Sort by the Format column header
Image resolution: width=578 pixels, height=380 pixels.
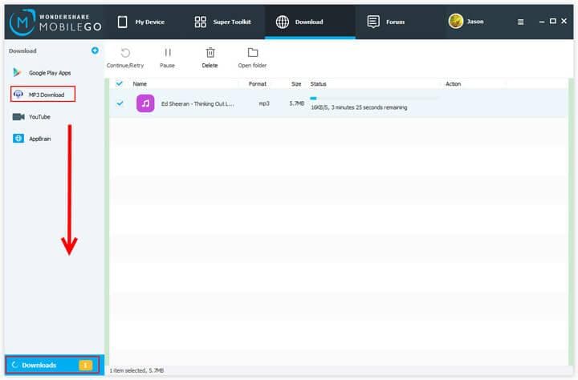pos(258,84)
